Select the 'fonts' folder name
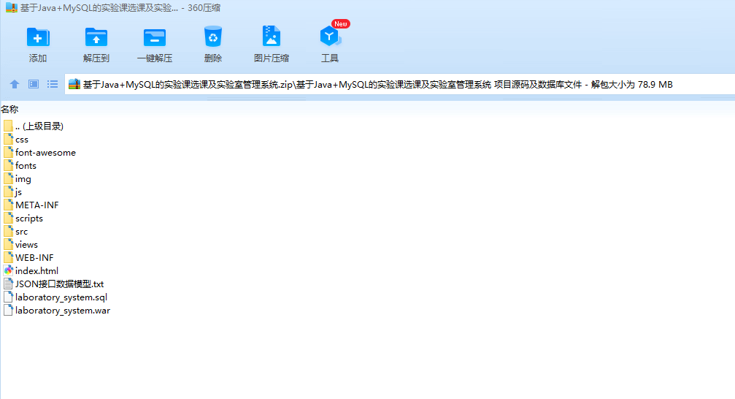 26,166
